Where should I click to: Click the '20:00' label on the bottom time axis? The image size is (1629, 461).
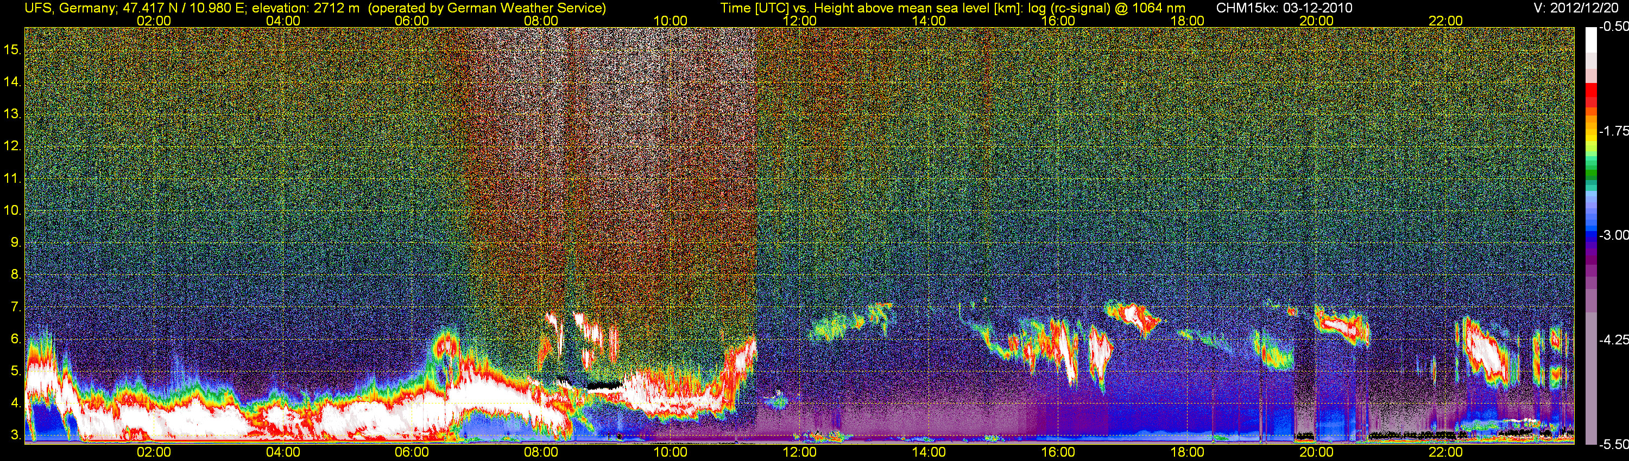coord(1317,452)
